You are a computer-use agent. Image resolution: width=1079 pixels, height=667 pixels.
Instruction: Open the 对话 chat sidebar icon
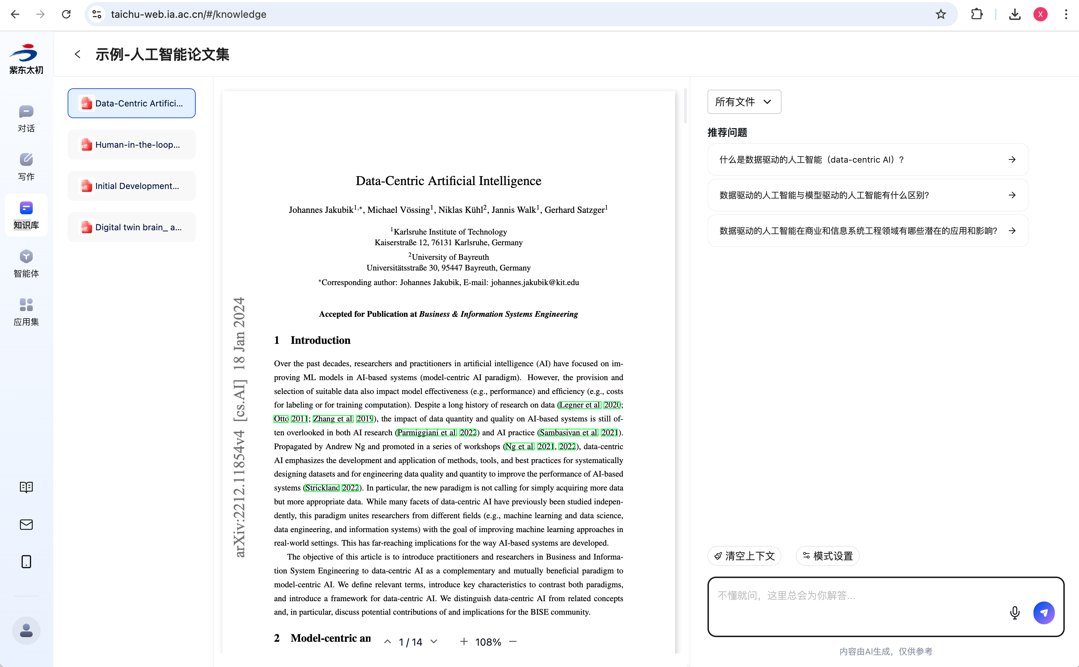pos(26,118)
